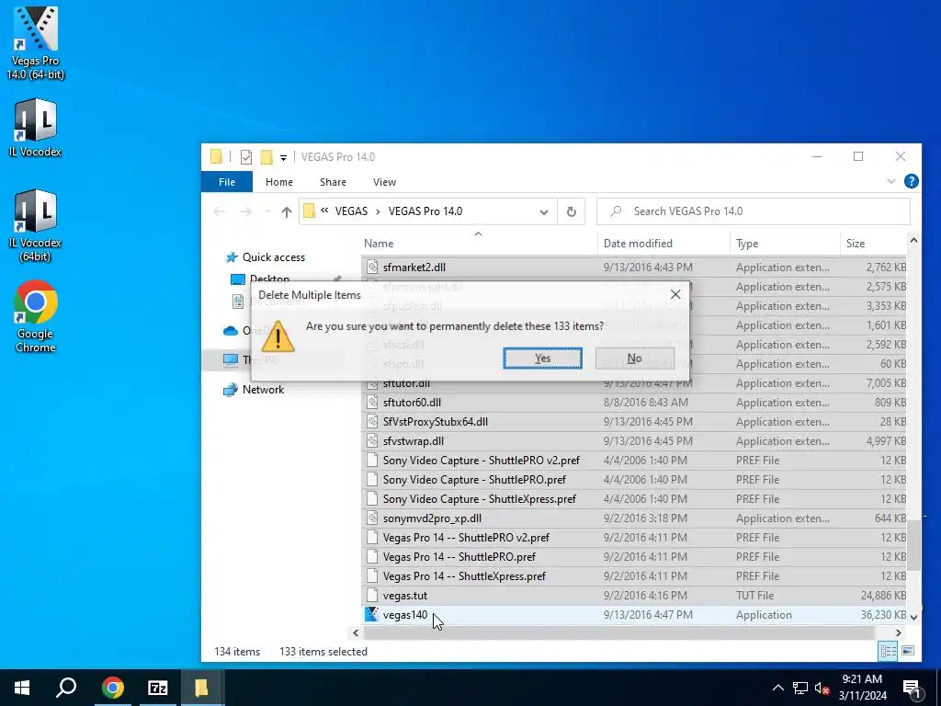941x706 pixels.
Task: Open 7-Zip from the taskbar
Action: click(x=157, y=688)
